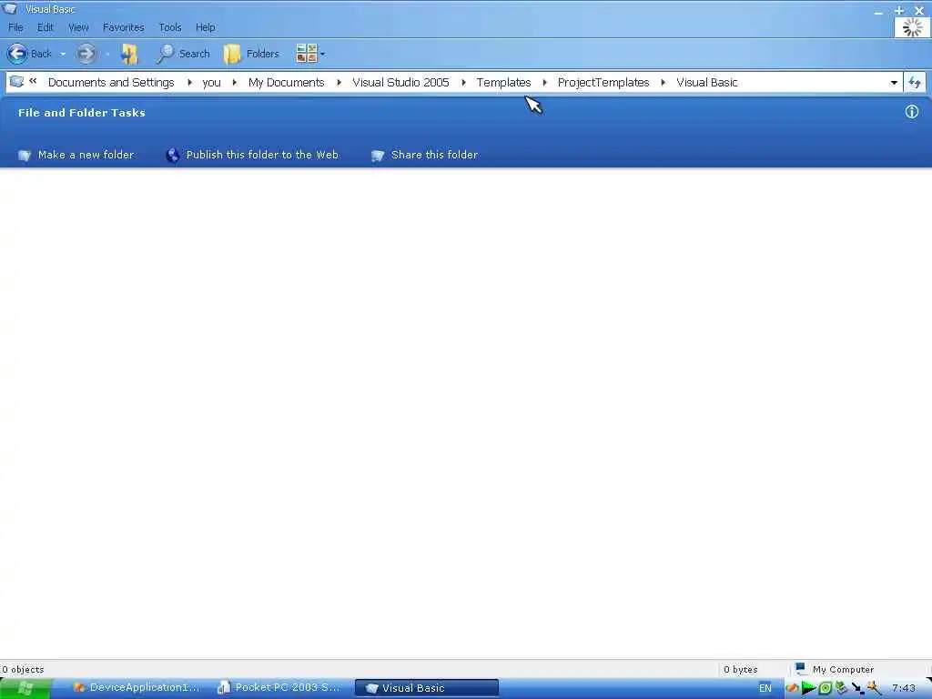Go to the Templates breadcrumb

pos(503,83)
